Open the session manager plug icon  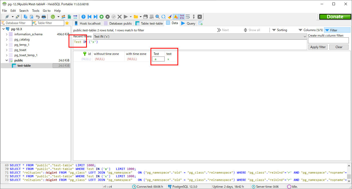(8, 16)
